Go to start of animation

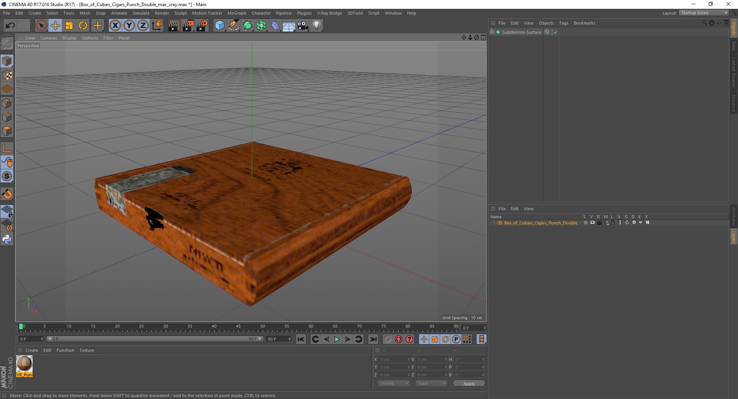point(301,339)
